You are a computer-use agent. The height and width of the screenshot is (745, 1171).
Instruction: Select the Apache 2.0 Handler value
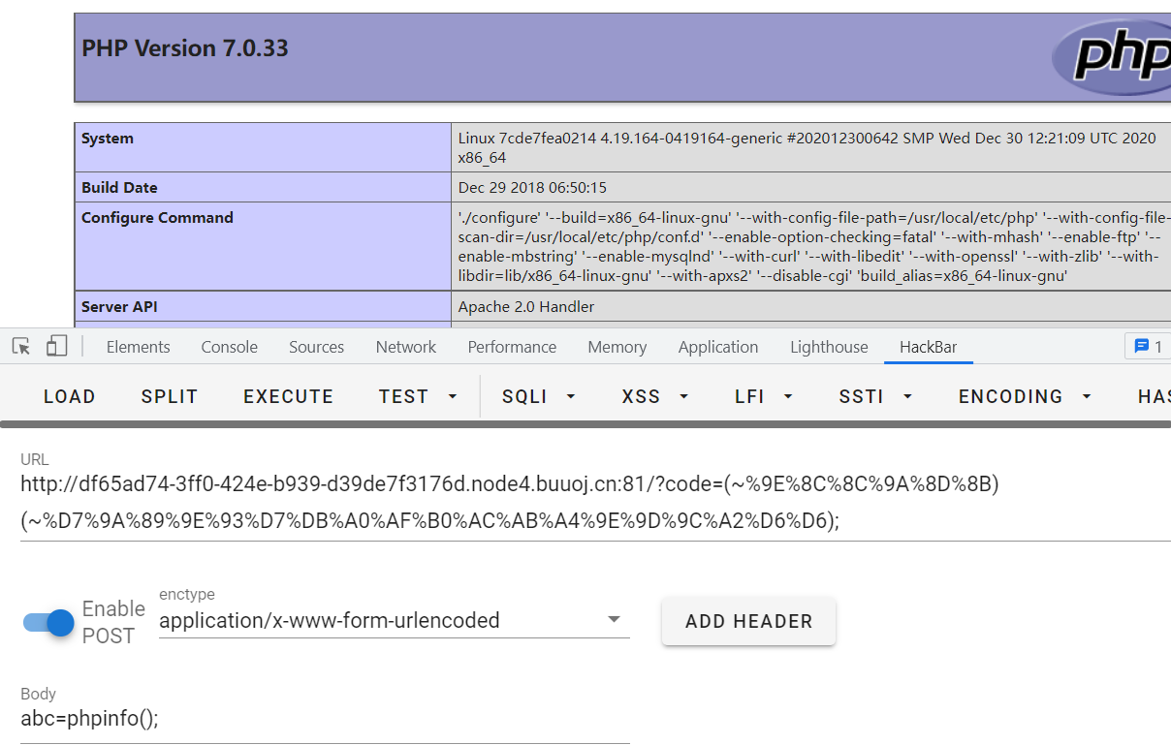click(526, 307)
